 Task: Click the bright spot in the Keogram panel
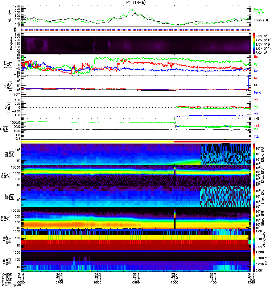(94, 46)
